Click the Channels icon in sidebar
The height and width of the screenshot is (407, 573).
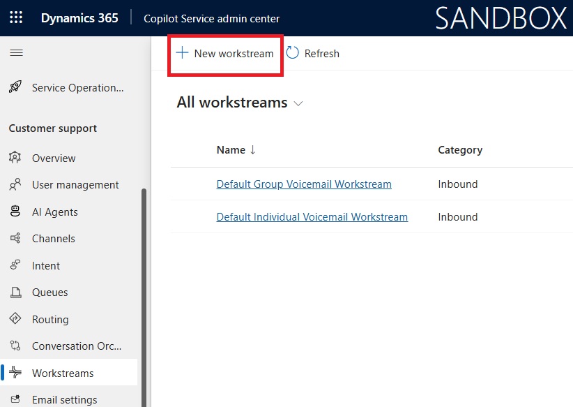point(15,238)
